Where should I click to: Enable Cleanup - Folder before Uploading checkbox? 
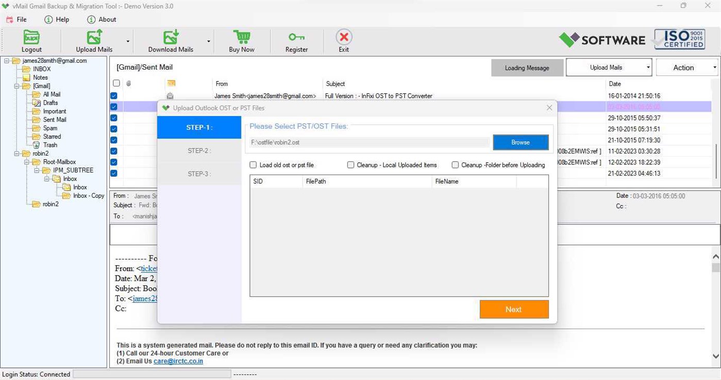(x=455, y=165)
